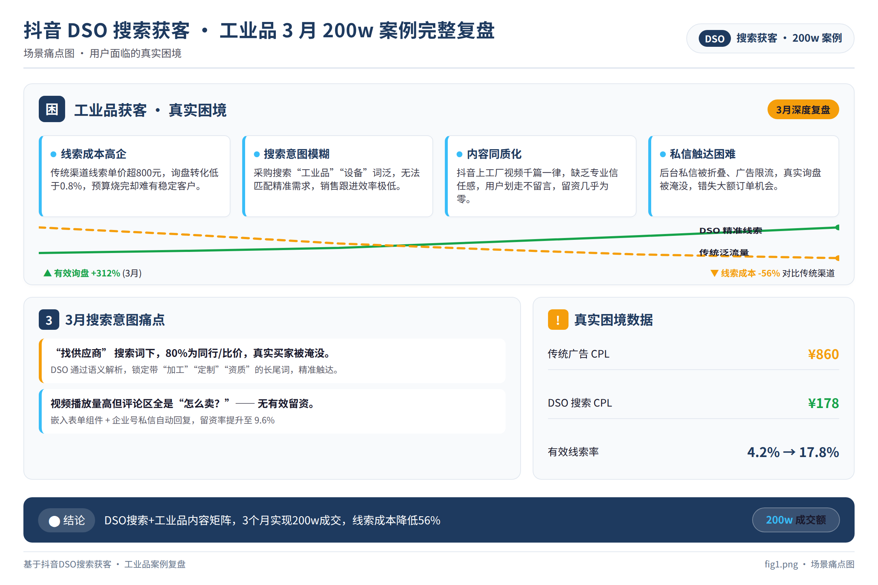878x585 pixels.
Task: Select the “找供应商” 搜索词 pain point headline
Action: 192,353
